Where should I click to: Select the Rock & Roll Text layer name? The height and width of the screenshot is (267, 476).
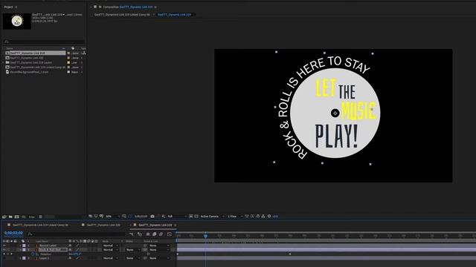coord(53,250)
